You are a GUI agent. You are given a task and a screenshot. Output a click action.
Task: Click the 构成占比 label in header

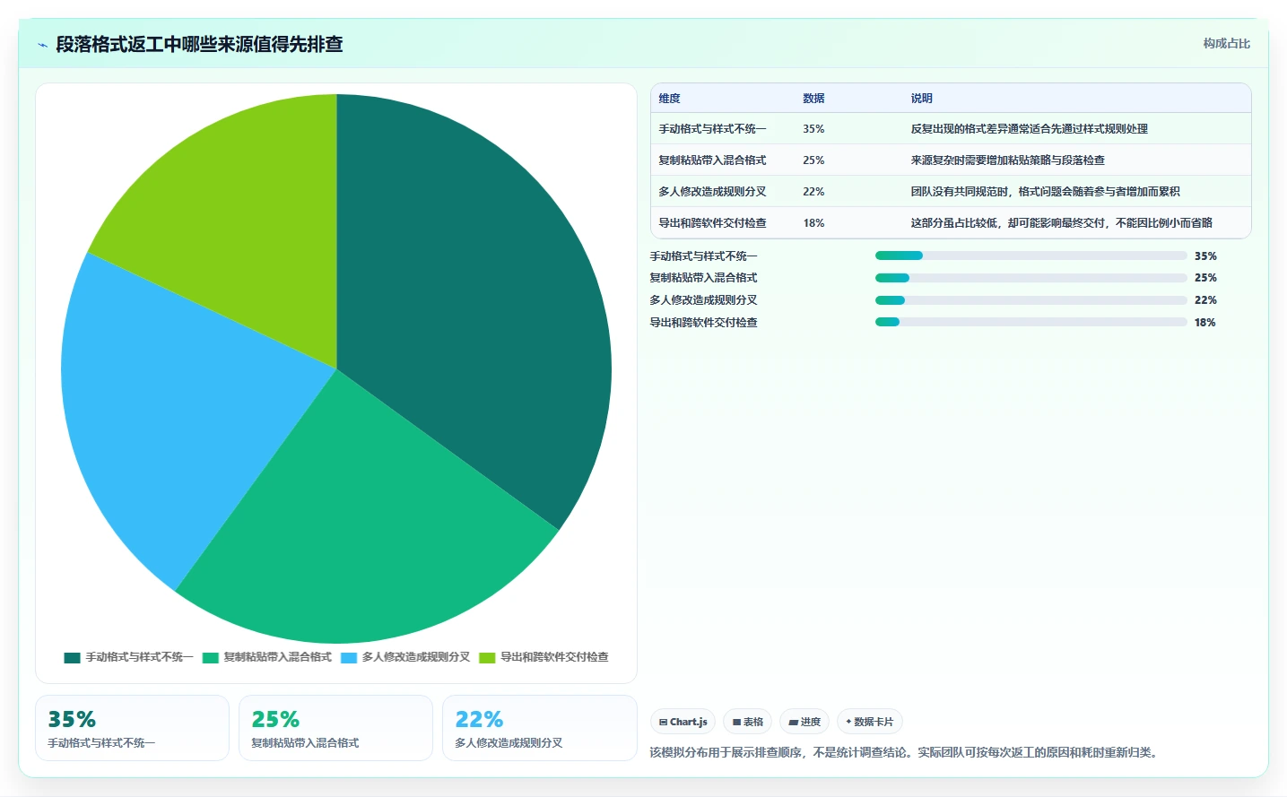[1226, 43]
